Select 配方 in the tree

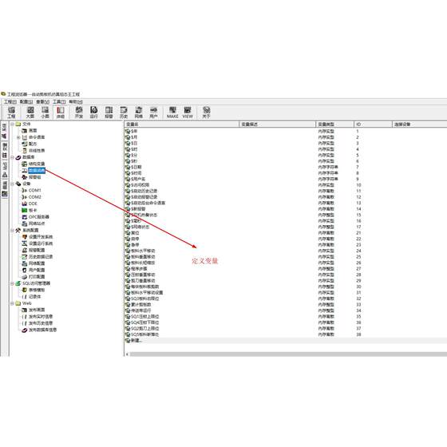(x=33, y=144)
